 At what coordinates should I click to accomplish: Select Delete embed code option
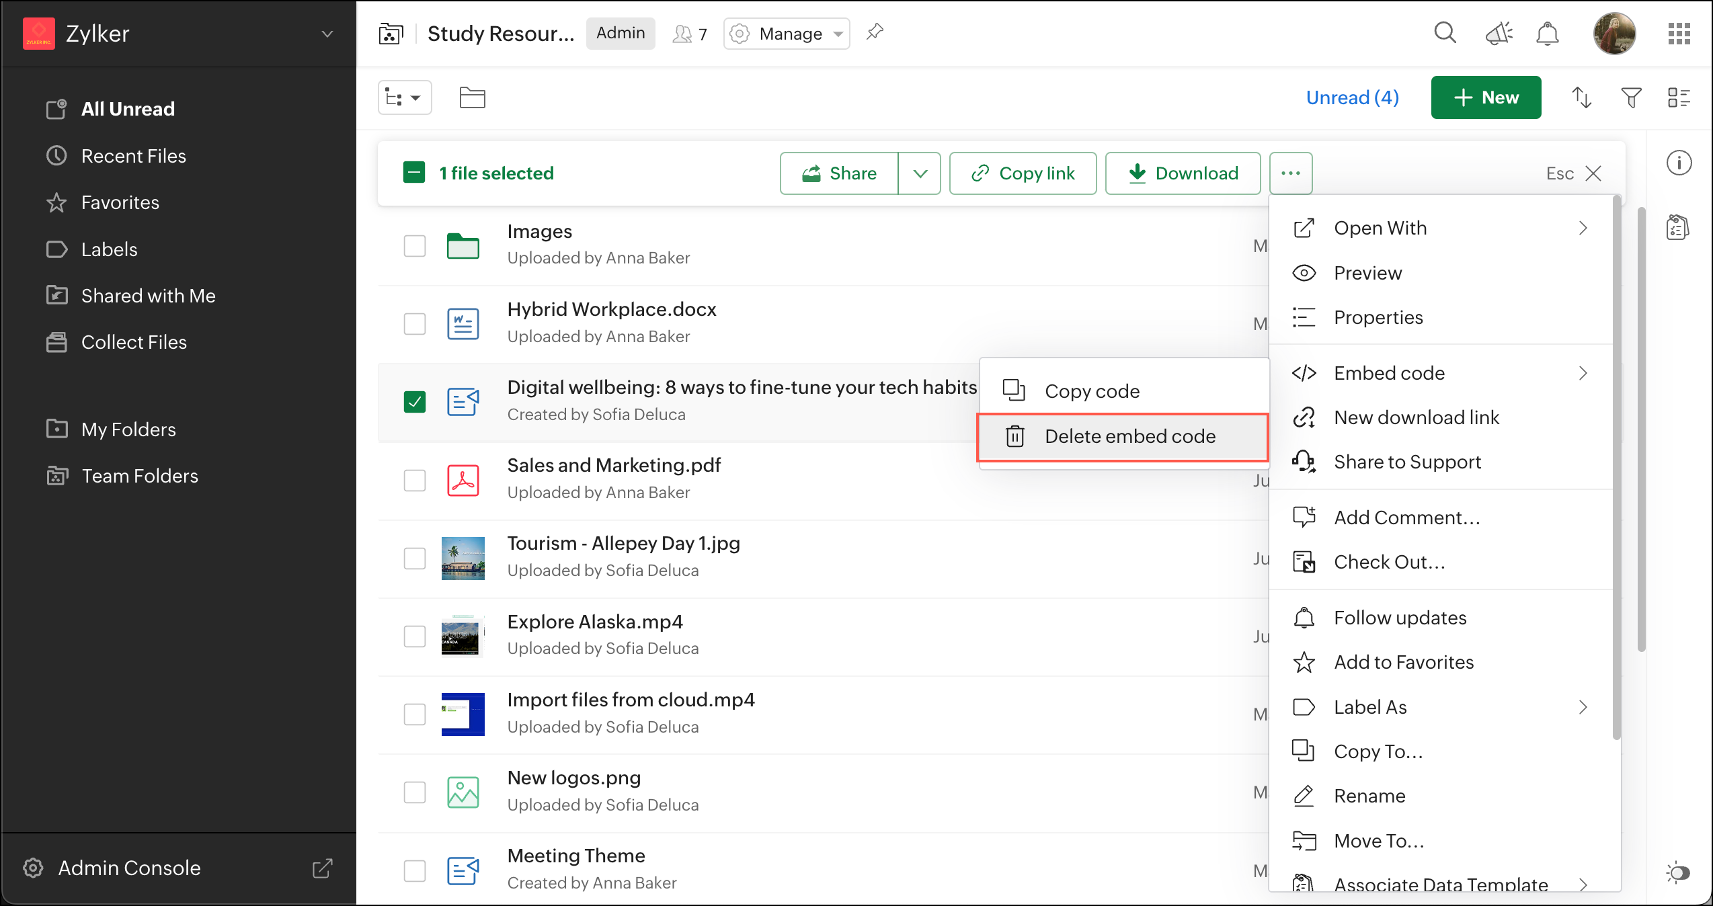pos(1129,437)
